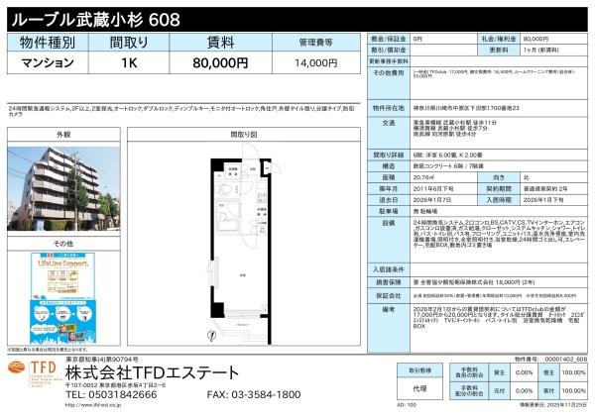This screenshot has width=595, height=419.
Task: Select the 2026年1月下旬 move-in value
Action: click(x=543, y=200)
